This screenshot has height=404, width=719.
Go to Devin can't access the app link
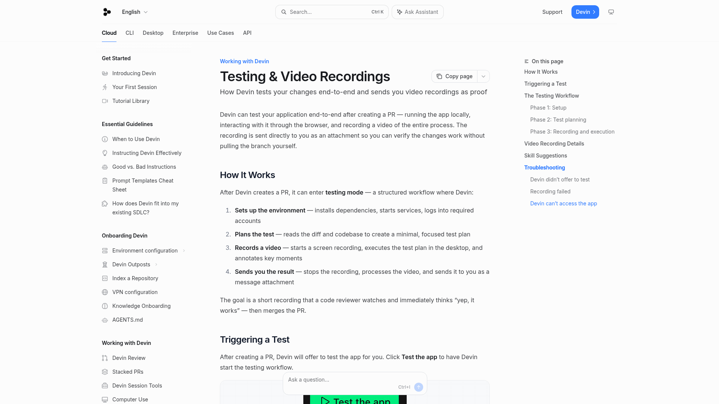coord(564,203)
